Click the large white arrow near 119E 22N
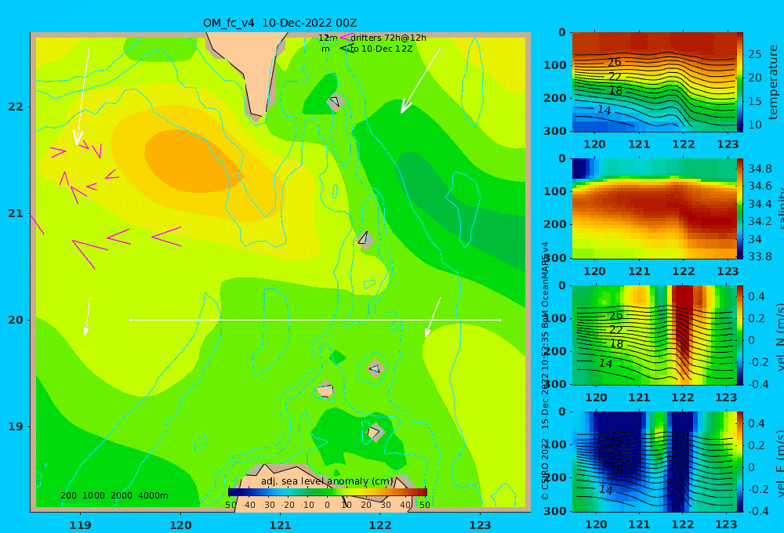This screenshot has height=533, width=784. tap(82, 97)
